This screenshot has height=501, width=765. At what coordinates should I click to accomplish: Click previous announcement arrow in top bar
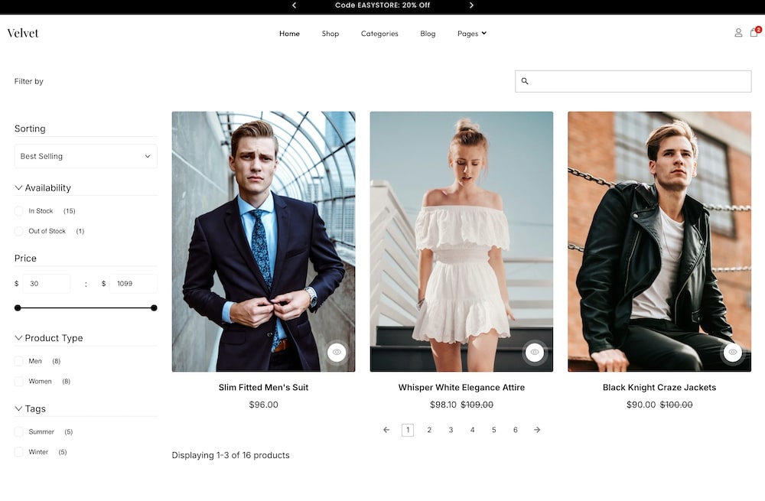point(295,5)
